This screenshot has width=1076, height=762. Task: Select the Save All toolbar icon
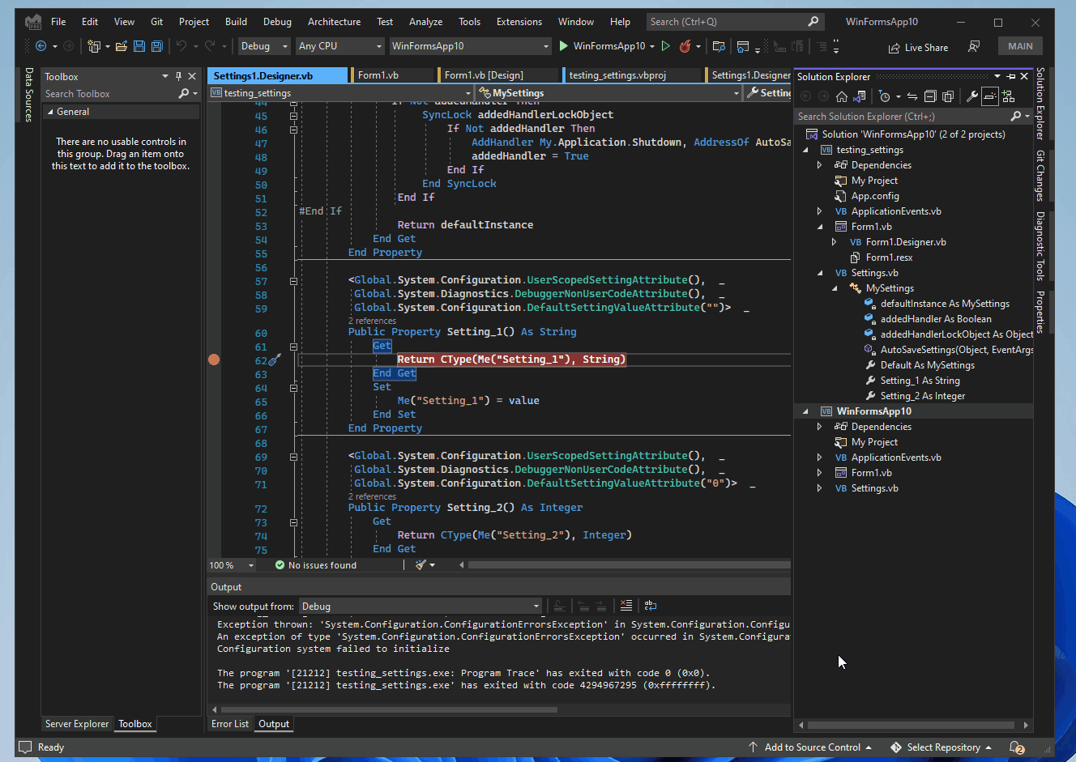(x=156, y=46)
